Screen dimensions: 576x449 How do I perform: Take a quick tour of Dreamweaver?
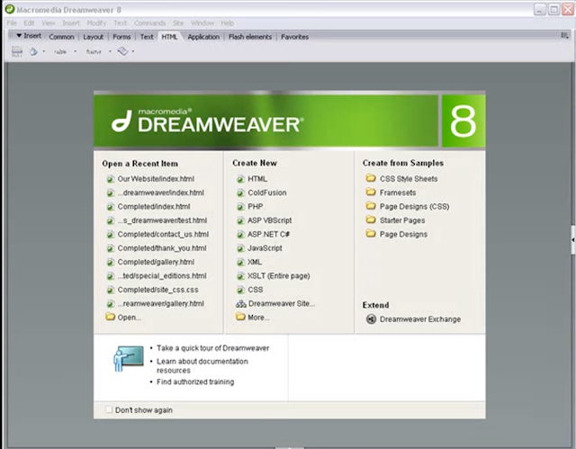(212, 348)
